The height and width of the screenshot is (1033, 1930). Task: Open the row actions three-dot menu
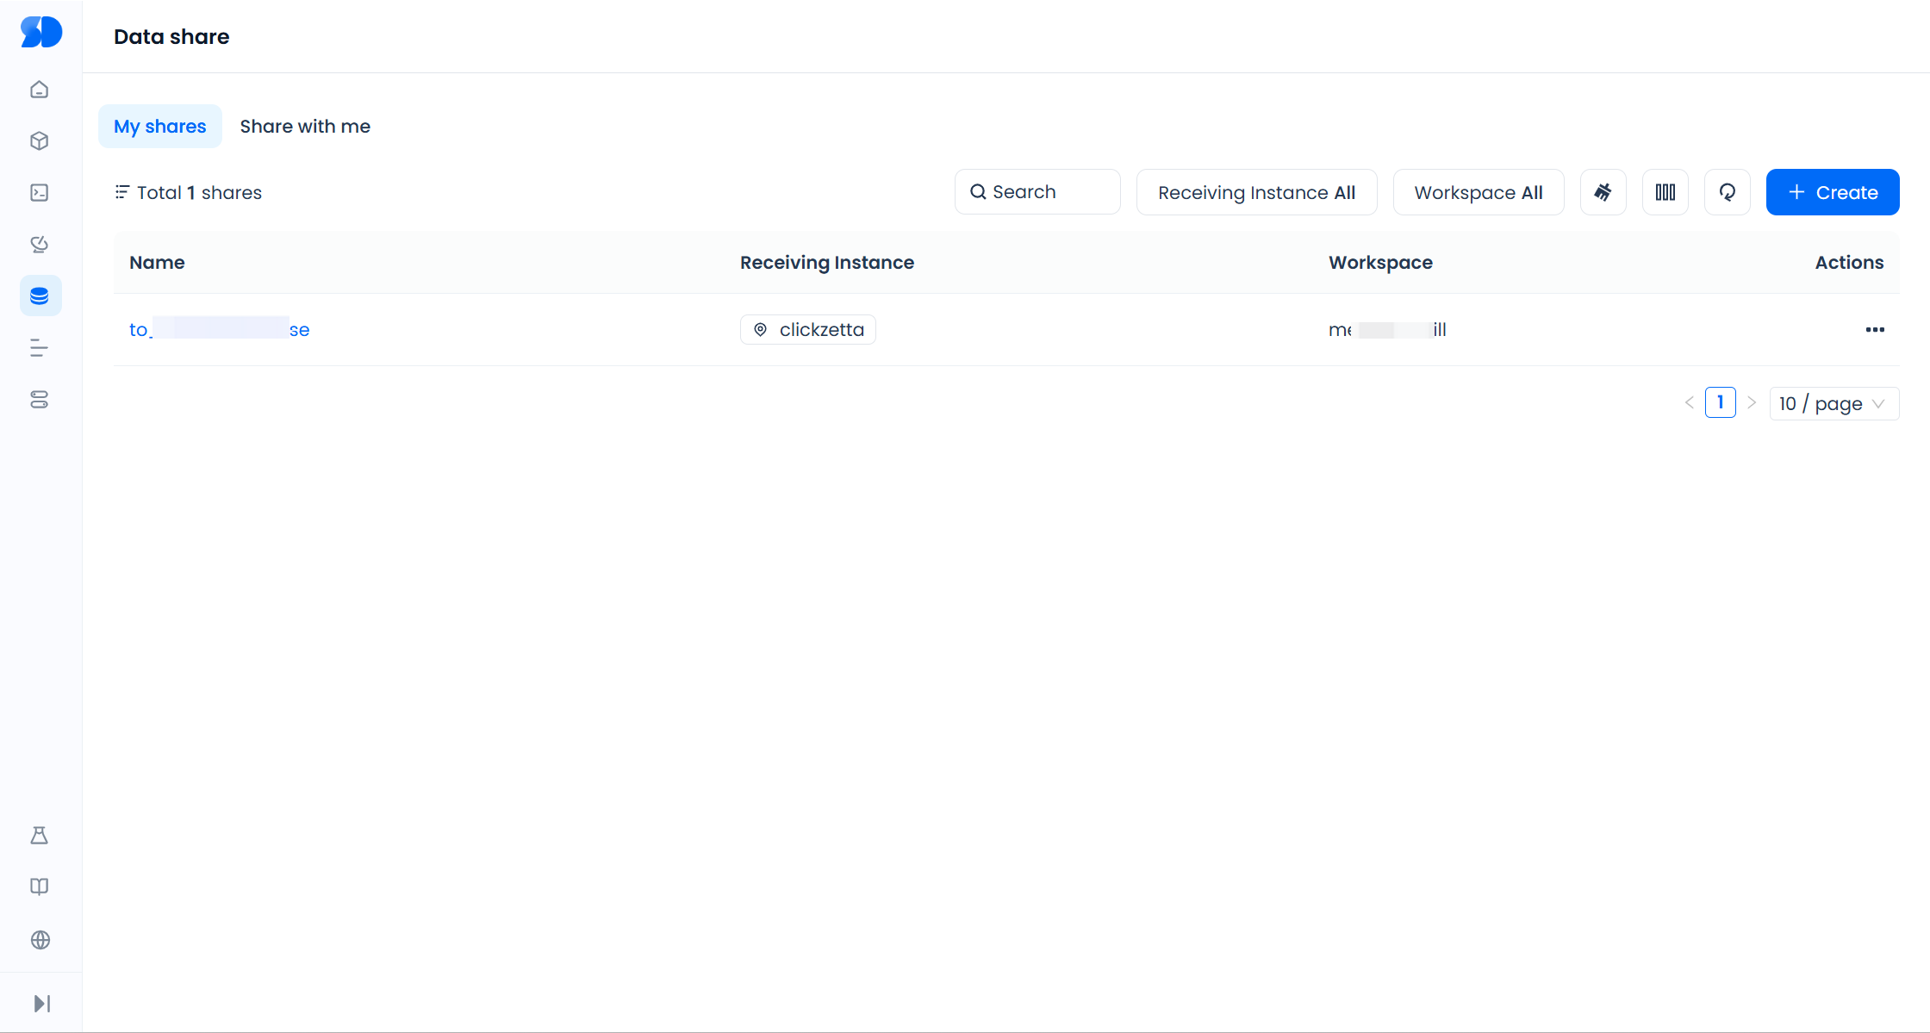pos(1875,330)
